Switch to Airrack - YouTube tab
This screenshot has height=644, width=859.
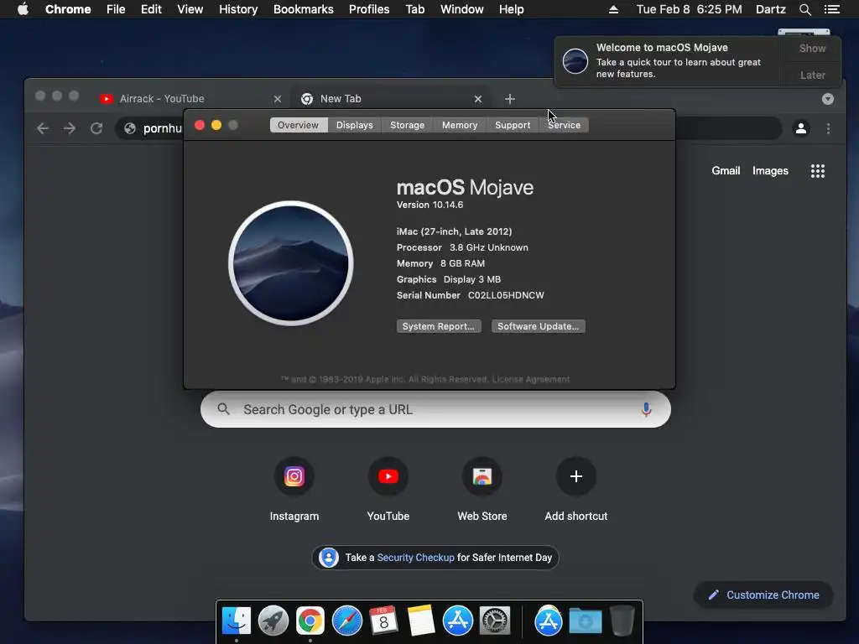pos(188,99)
